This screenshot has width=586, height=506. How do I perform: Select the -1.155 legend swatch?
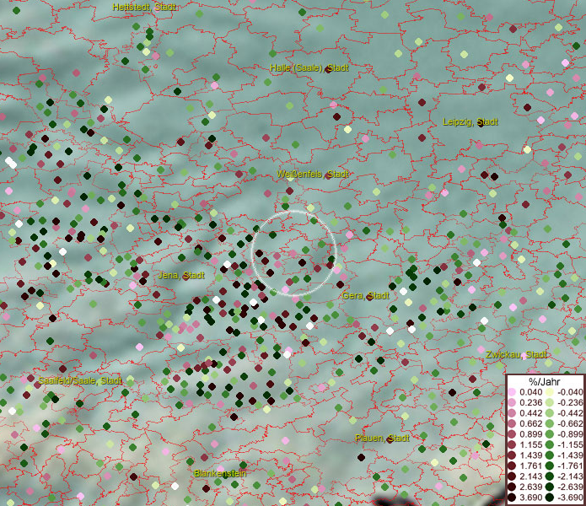coord(550,444)
